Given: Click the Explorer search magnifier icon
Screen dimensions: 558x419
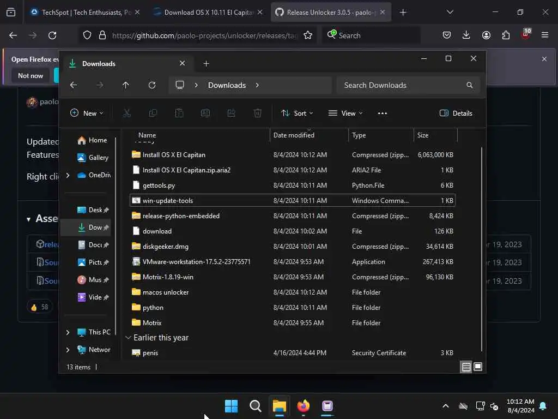Looking at the screenshot, I should point(469,85).
